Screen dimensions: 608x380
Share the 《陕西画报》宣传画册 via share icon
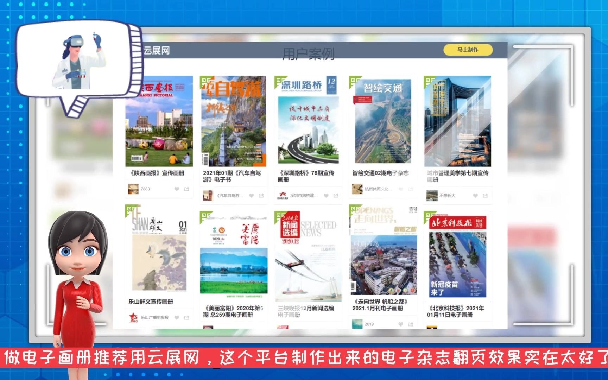tap(187, 189)
